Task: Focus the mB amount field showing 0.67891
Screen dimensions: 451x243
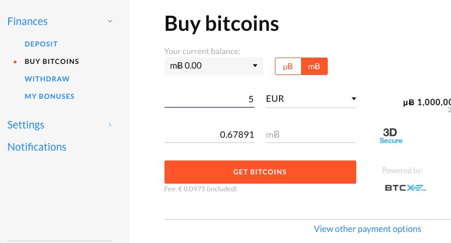Action: [209, 135]
